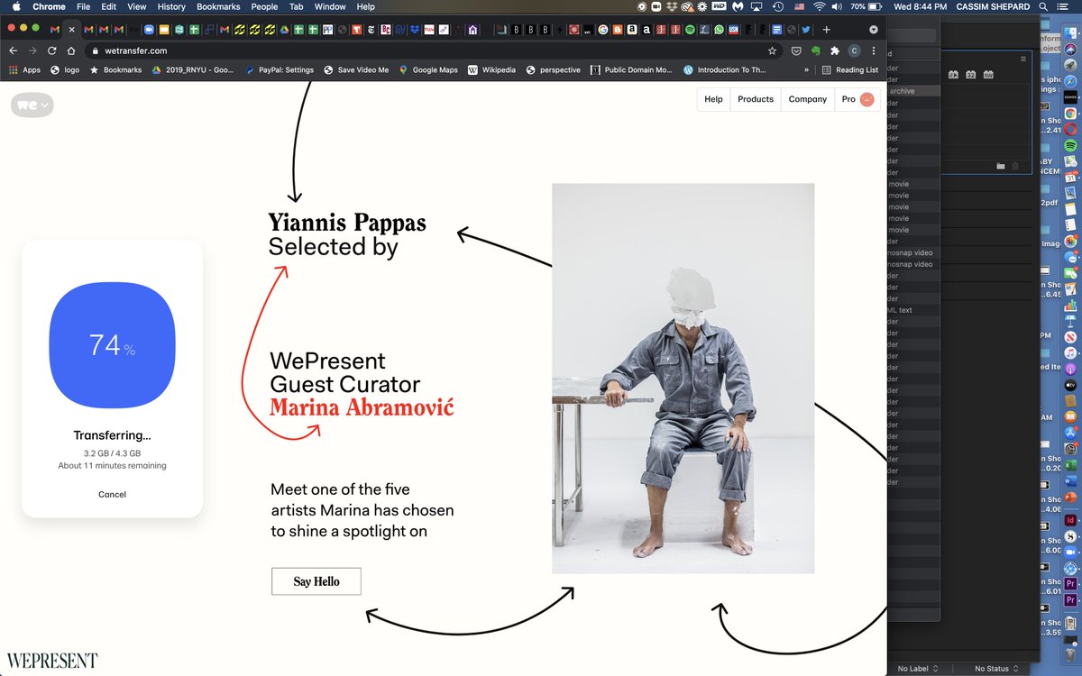The height and width of the screenshot is (676, 1082).
Task: Open 2019_RNYU Google Drive bookmark
Action: pos(193,69)
